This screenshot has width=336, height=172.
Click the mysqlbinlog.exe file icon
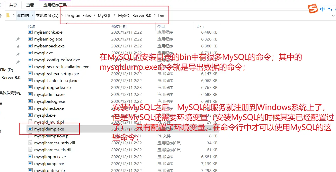[30, 102]
